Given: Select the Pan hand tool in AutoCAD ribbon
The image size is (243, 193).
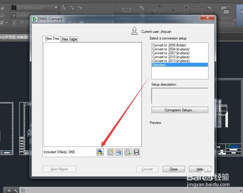Looking at the screenshot, I should pos(2,8).
